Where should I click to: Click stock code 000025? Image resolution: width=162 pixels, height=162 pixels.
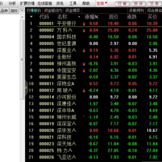point(46,150)
